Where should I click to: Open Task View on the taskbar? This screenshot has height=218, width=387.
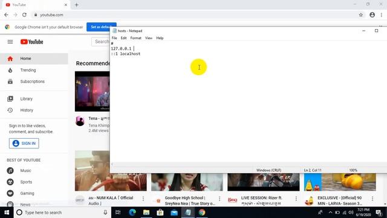coord(118,213)
